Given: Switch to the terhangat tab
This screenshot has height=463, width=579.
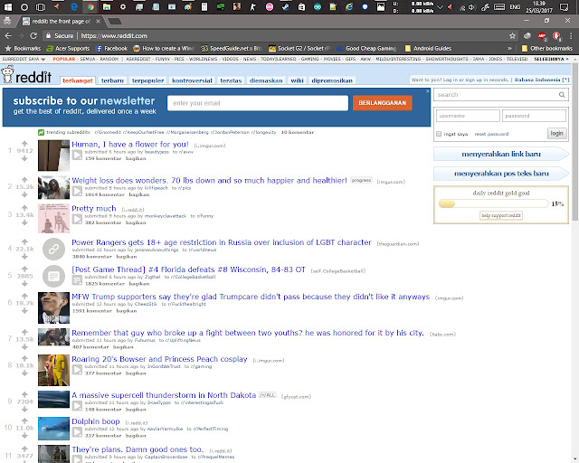Looking at the screenshot, I should pyautogui.click(x=78, y=80).
